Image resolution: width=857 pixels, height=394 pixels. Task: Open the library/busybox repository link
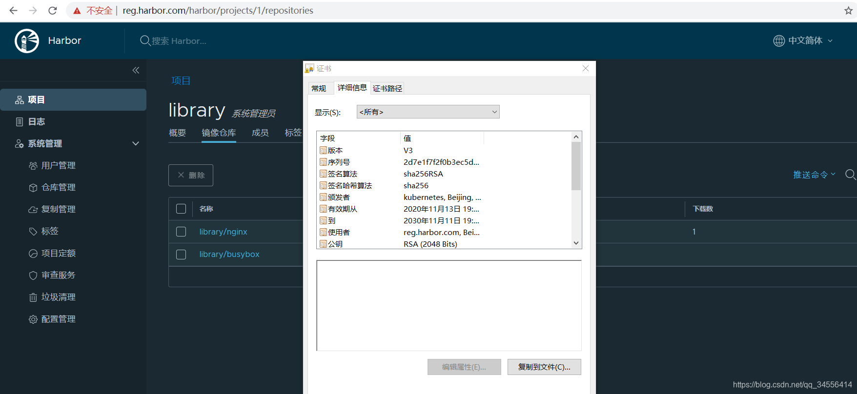coord(229,255)
